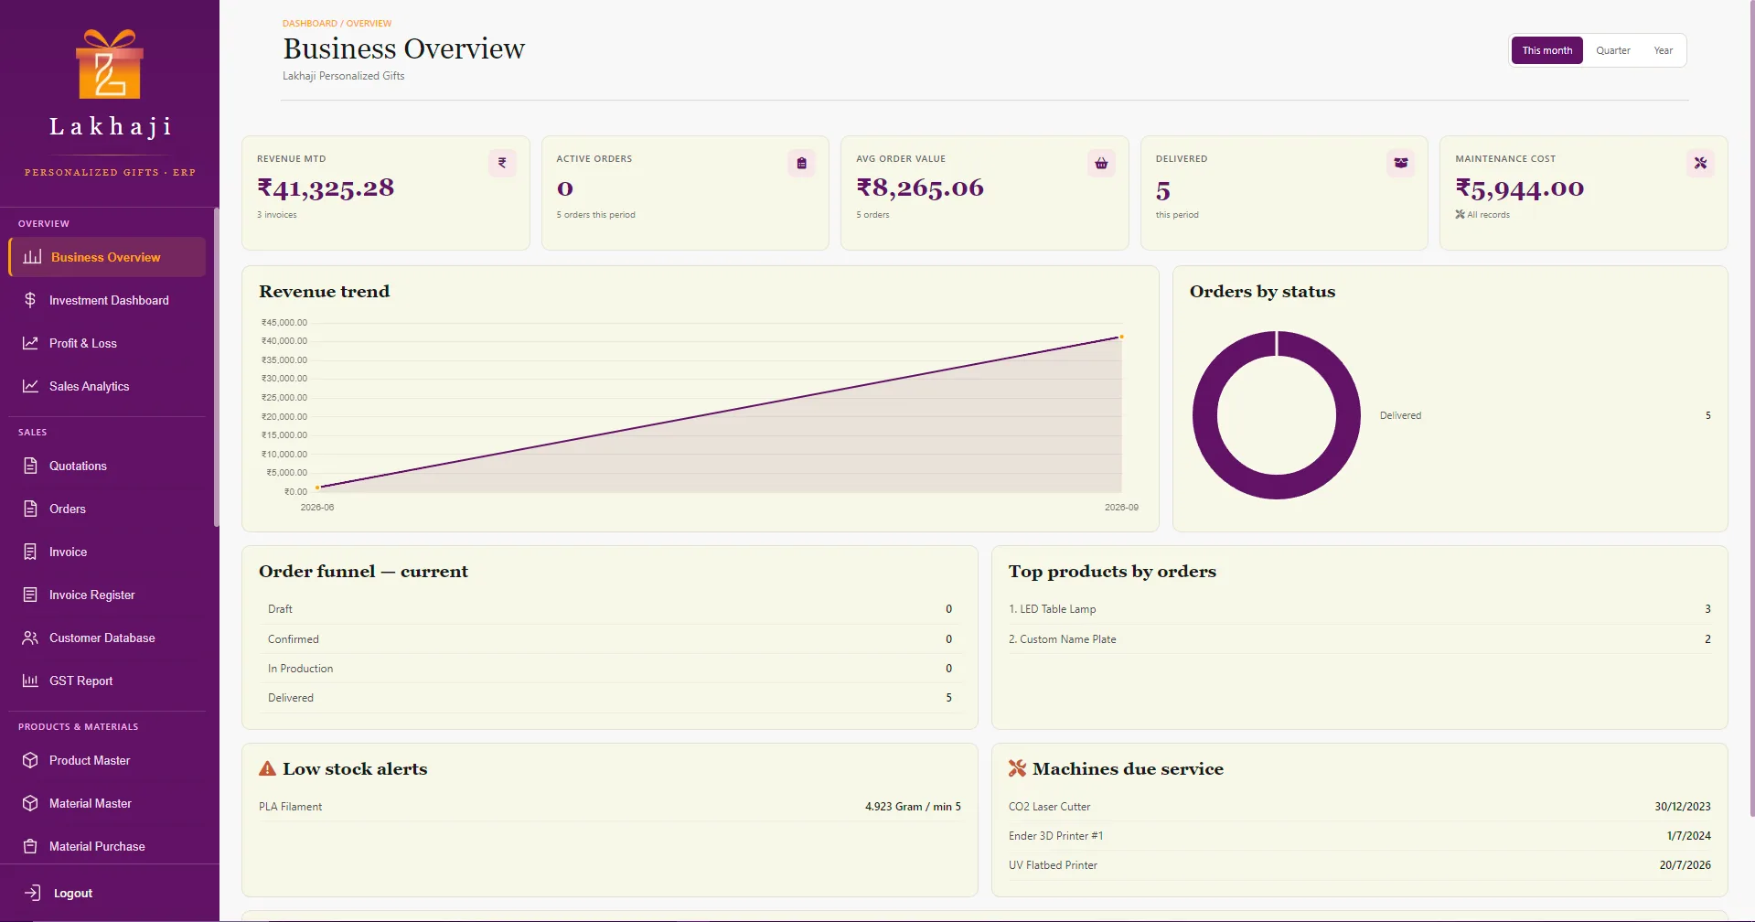Switch the period to Year
Screen dimensions: 1755x922
1663,50
